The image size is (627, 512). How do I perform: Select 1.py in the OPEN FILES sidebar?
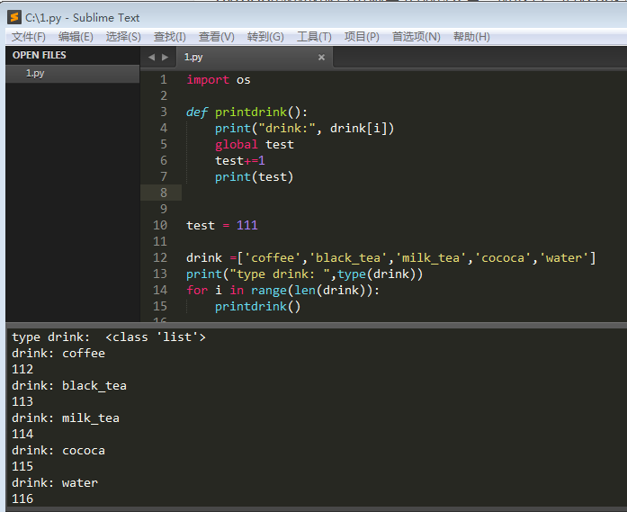pyautogui.click(x=72, y=74)
